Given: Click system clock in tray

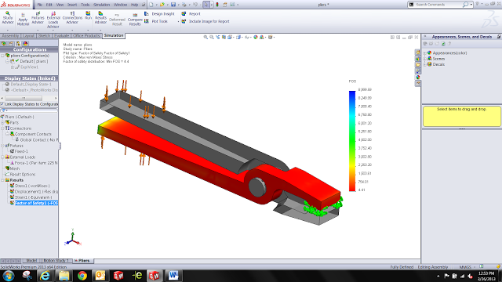Looking at the screenshot, I should [486, 276].
